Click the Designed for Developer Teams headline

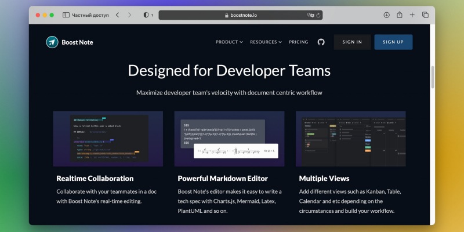[x=229, y=71]
